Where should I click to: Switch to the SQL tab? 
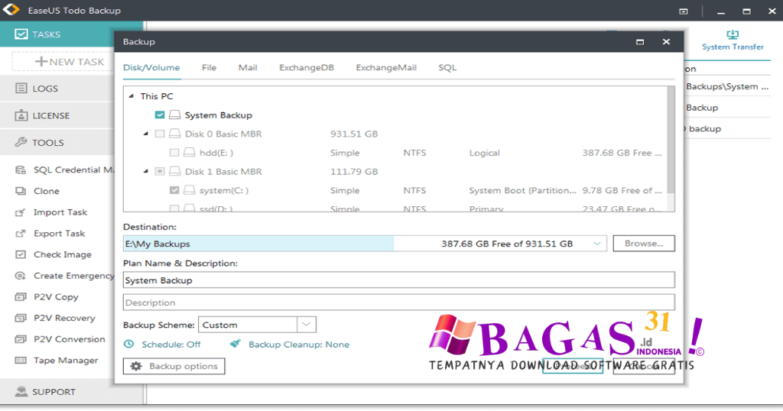[447, 67]
